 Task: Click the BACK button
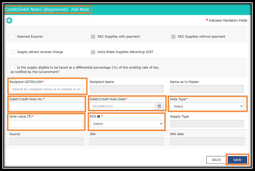[217, 160]
